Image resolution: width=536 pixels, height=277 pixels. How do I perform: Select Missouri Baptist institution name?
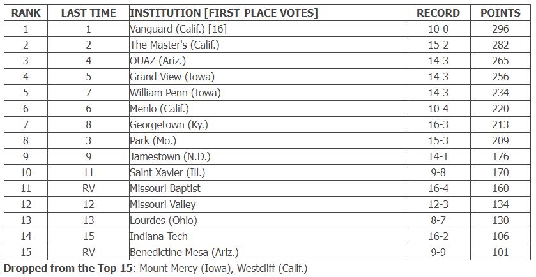click(165, 188)
